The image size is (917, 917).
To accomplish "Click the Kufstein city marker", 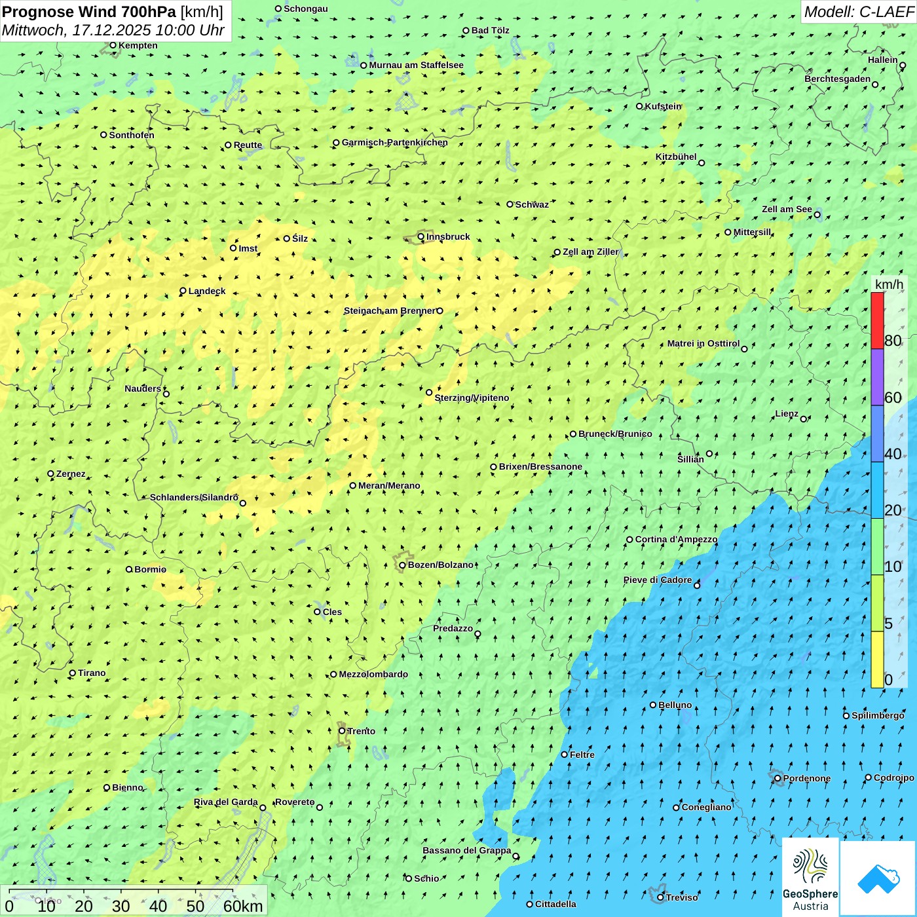I will (640, 106).
